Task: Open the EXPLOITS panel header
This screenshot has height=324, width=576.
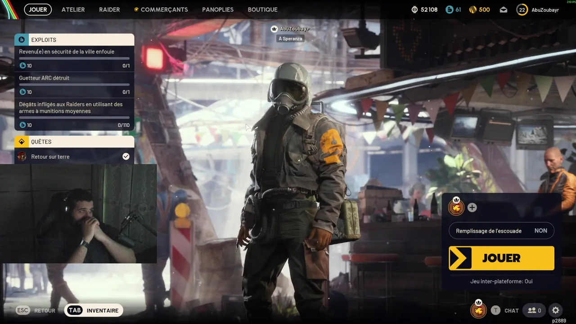Action: [x=74, y=40]
